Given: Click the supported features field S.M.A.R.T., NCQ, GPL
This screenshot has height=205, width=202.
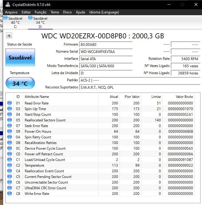Looking at the screenshot, I should click(x=140, y=87).
